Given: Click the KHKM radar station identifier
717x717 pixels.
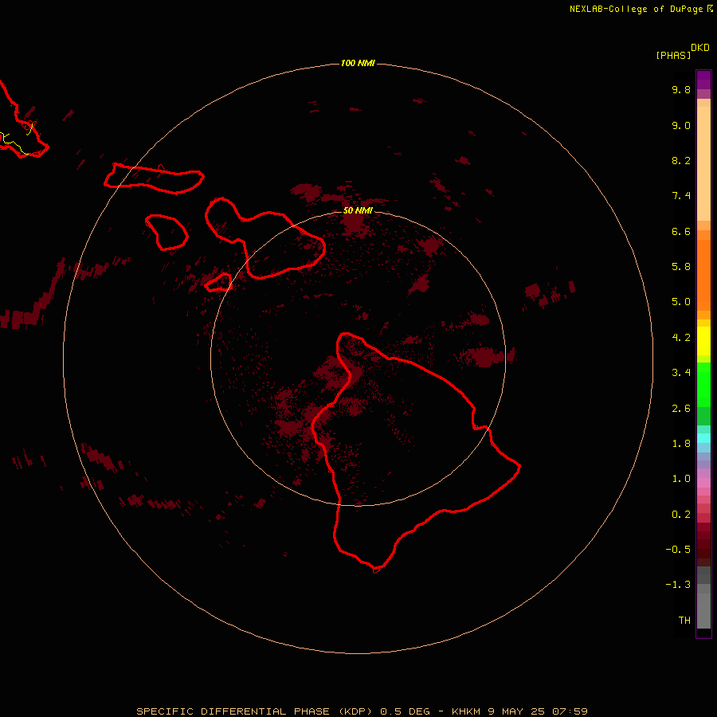Looking at the screenshot, I should [466, 711].
